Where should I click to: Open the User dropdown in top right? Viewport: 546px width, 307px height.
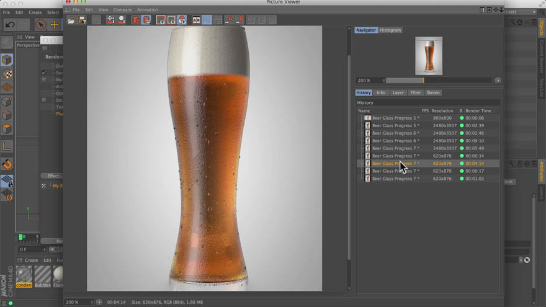520,12
